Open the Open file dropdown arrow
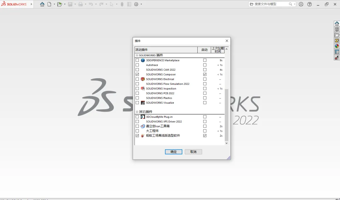This screenshot has height=200, width=340. coord(65,4)
